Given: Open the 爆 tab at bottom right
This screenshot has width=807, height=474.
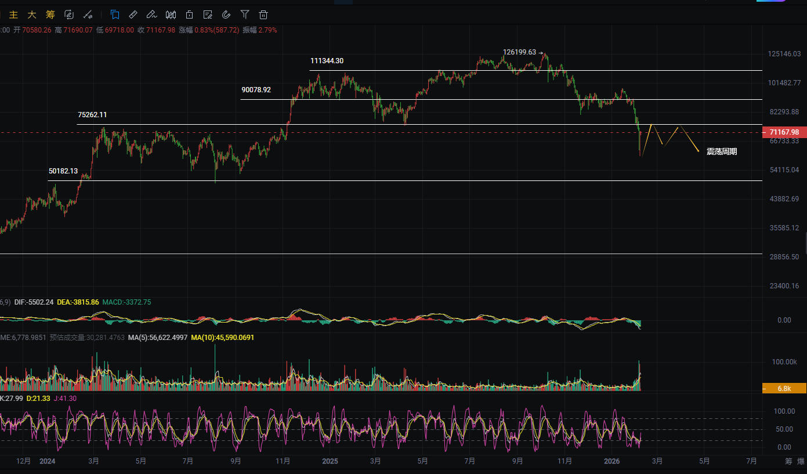Looking at the screenshot, I should (x=801, y=462).
